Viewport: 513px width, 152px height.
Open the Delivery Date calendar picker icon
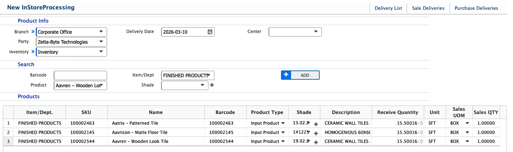[210, 32]
